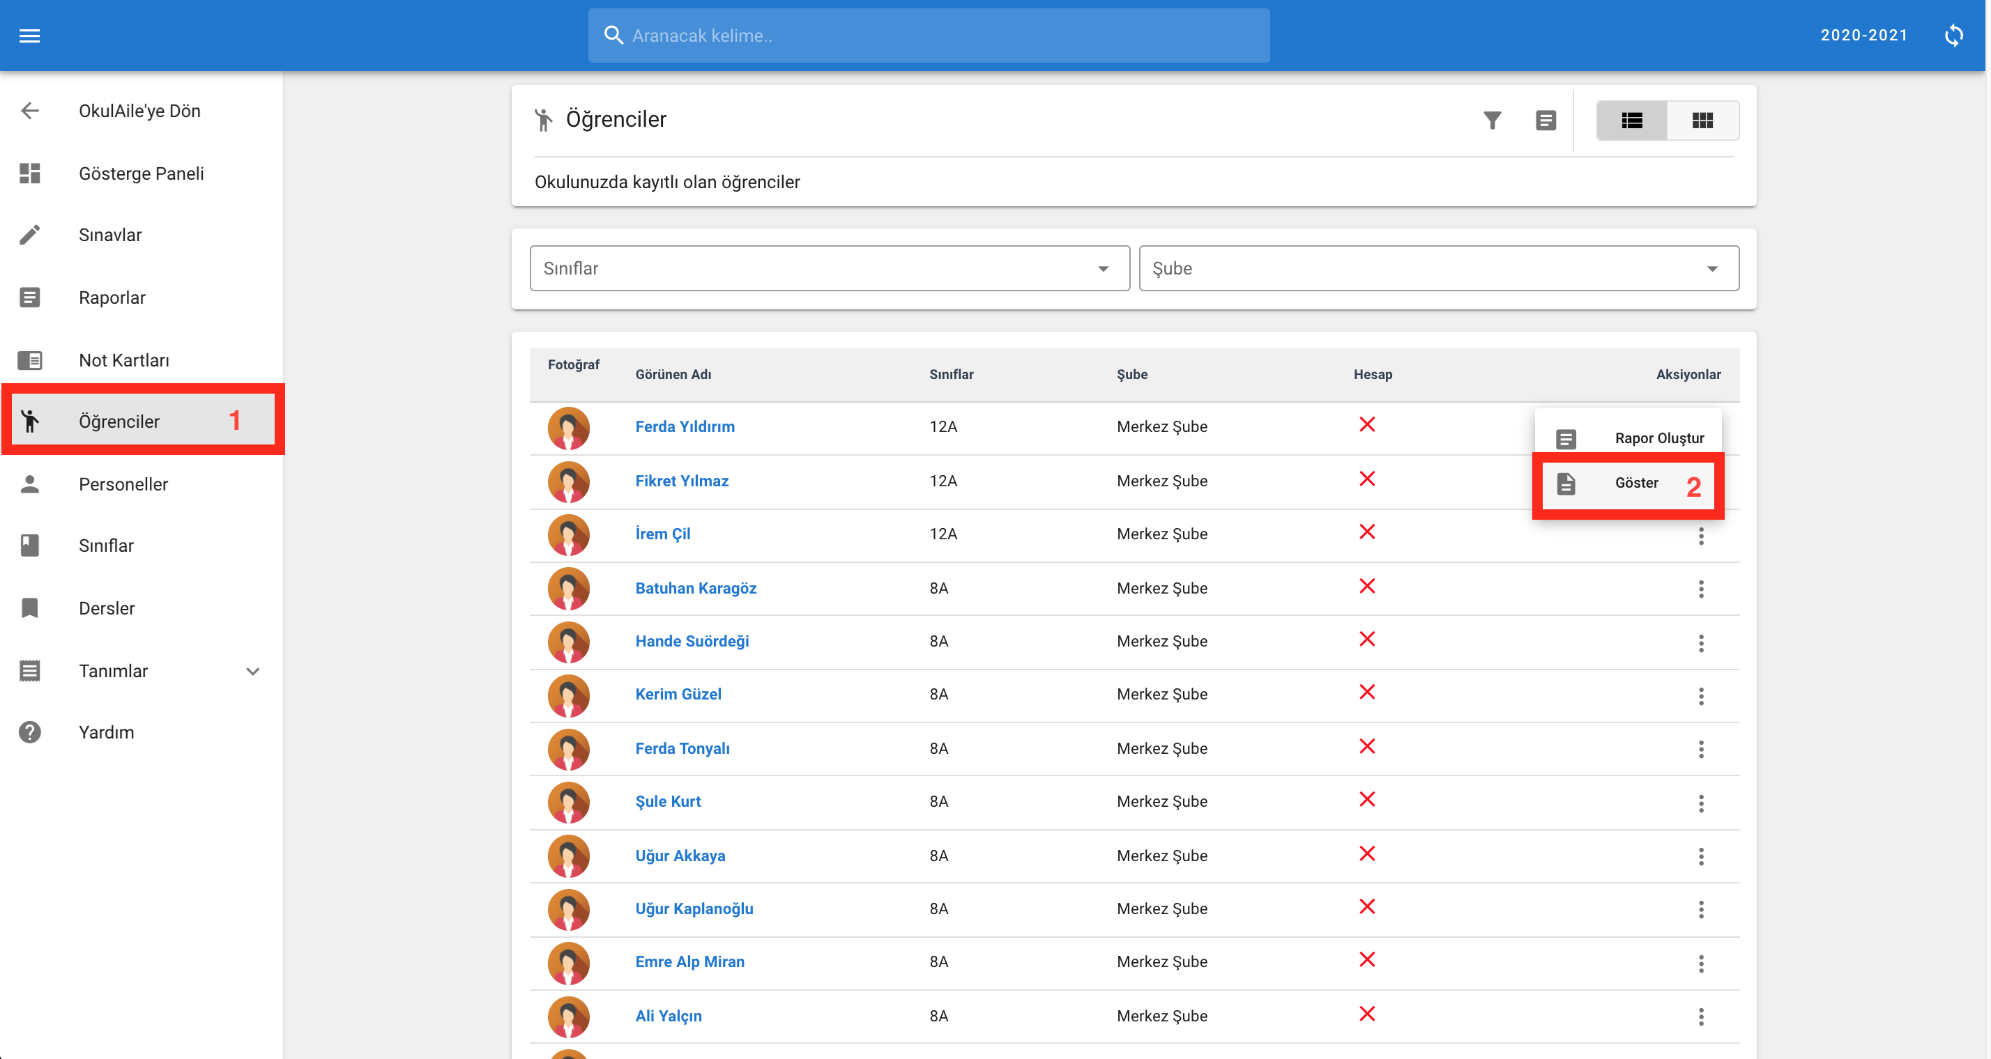Open student Batuhan Karagöz's profile link
Image resolution: width=1991 pixels, height=1059 pixels.
696,588
